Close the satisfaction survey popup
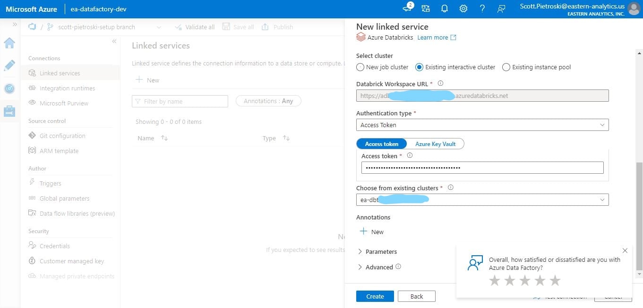This screenshot has width=643, height=308. (625, 251)
